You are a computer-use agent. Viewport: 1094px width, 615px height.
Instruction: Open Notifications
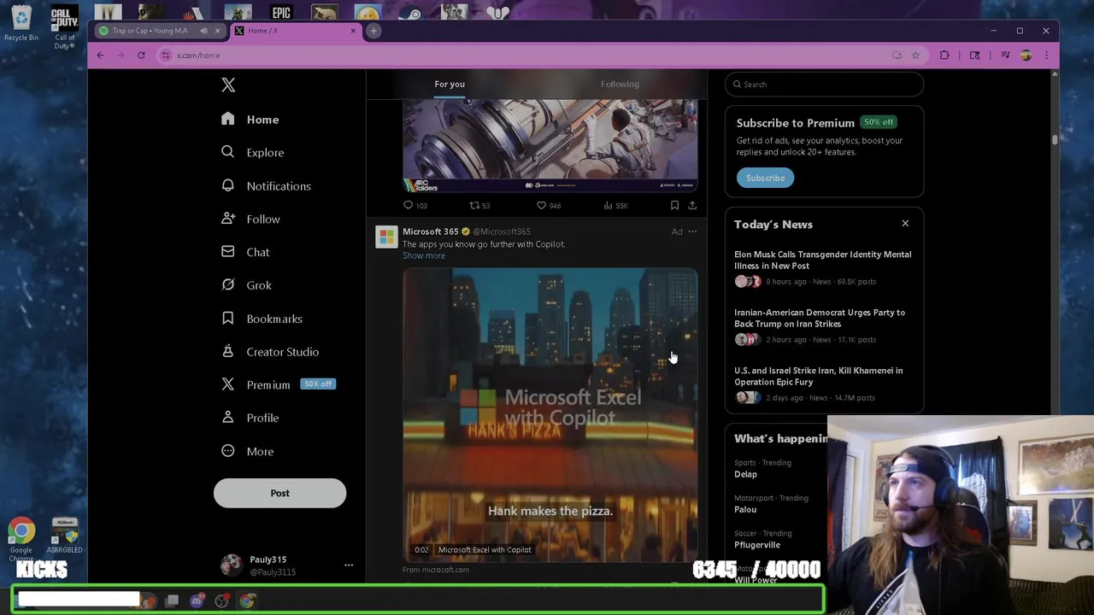coord(266,186)
